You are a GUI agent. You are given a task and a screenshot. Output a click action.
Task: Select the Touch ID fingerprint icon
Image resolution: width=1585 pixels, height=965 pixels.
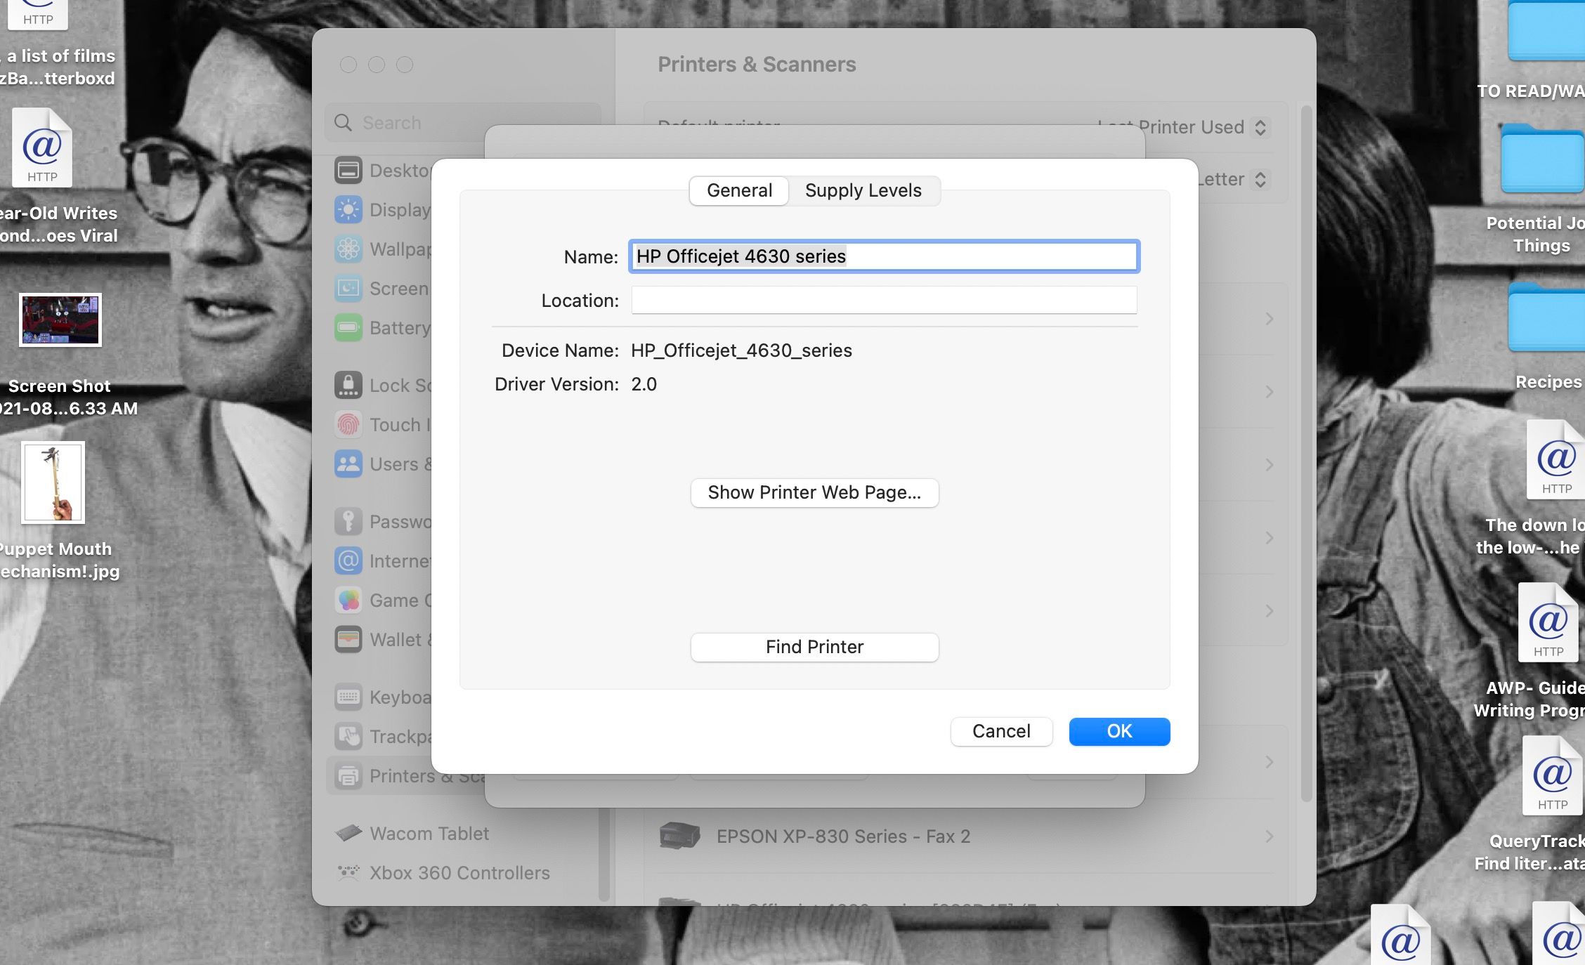[348, 425]
